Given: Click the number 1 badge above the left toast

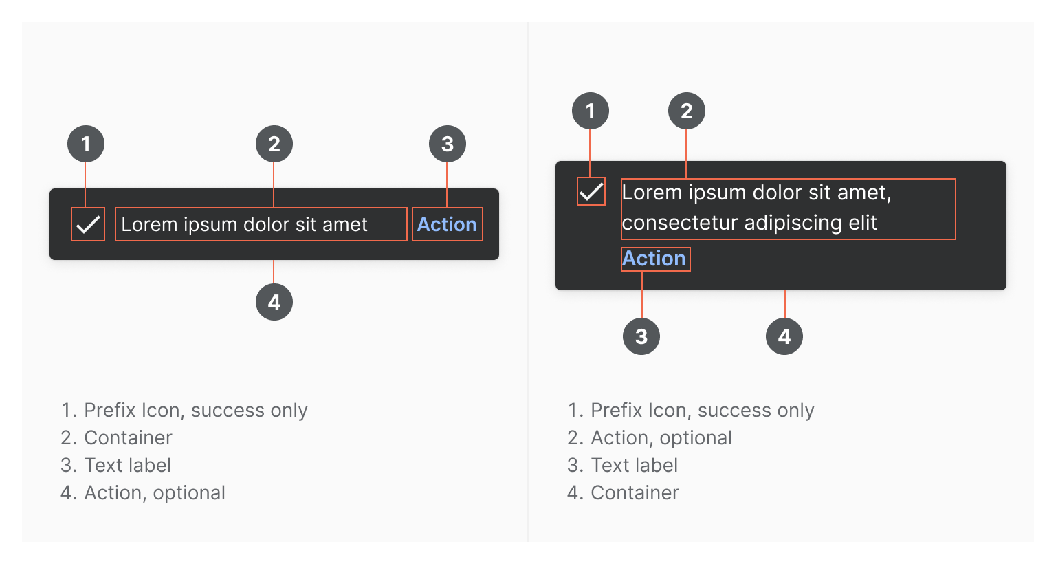Looking at the screenshot, I should pos(86,144).
